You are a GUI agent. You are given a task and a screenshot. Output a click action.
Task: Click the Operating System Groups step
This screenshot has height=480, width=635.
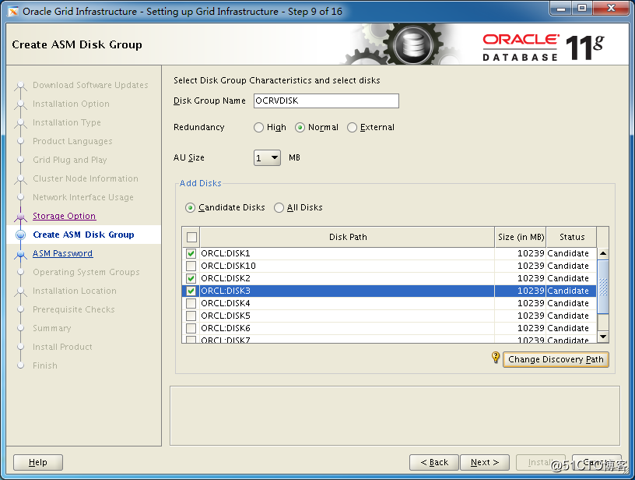(86, 272)
